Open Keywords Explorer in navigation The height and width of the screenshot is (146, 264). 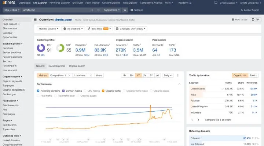click(59, 3)
